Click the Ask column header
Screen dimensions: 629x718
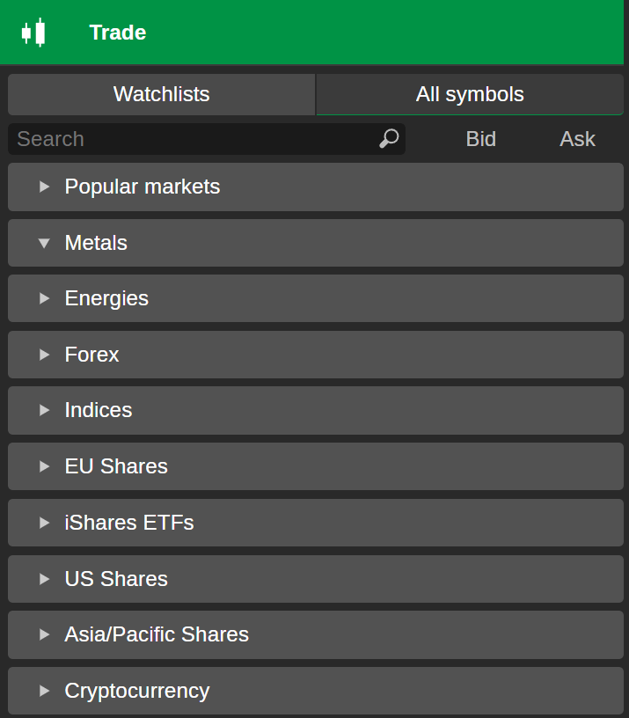point(577,139)
